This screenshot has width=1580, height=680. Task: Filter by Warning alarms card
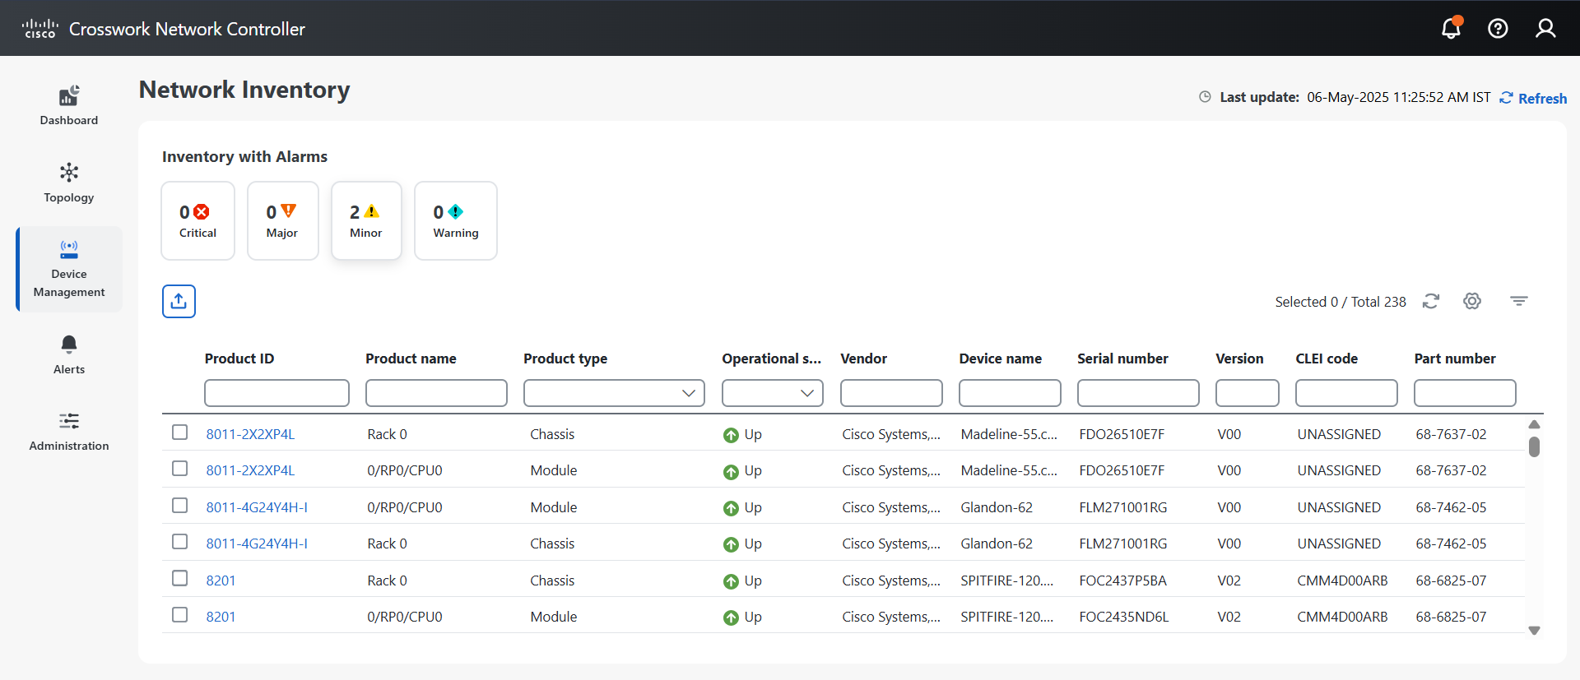[x=456, y=220]
